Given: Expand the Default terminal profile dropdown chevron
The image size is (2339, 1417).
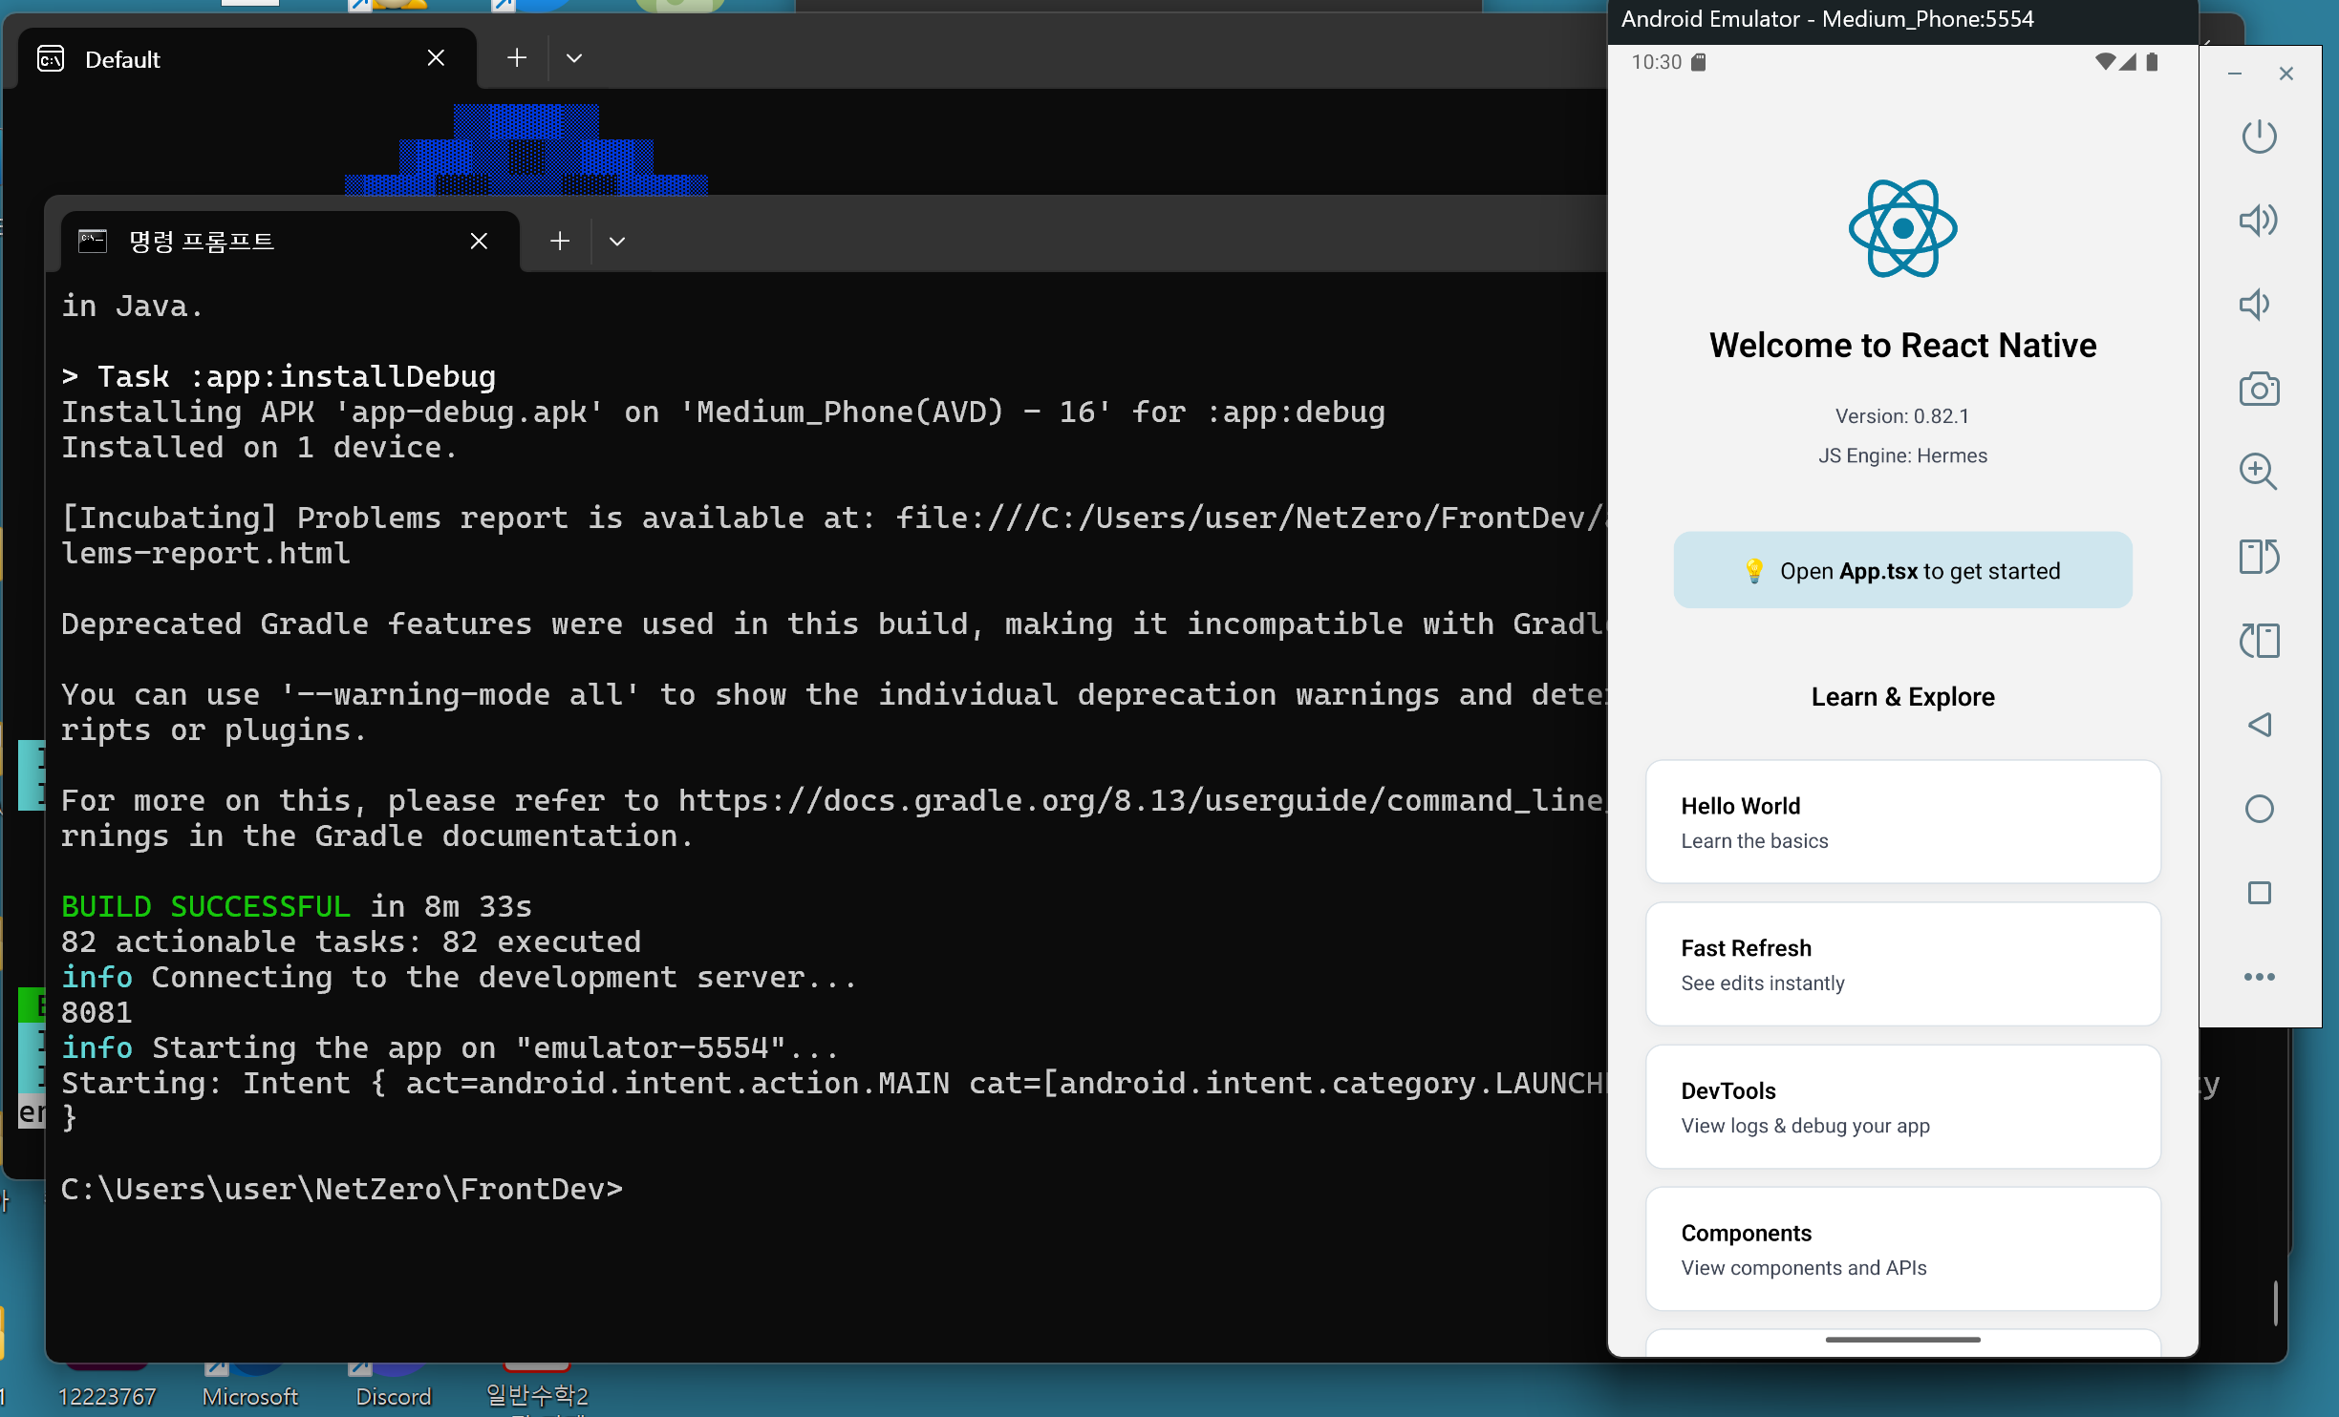Looking at the screenshot, I should tap(574, 58).
